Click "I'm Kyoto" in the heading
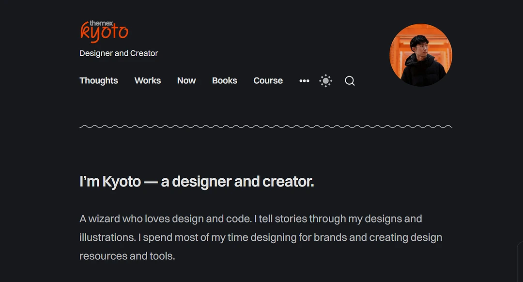This screenshot has height=282, width=523. click(110, 182)
